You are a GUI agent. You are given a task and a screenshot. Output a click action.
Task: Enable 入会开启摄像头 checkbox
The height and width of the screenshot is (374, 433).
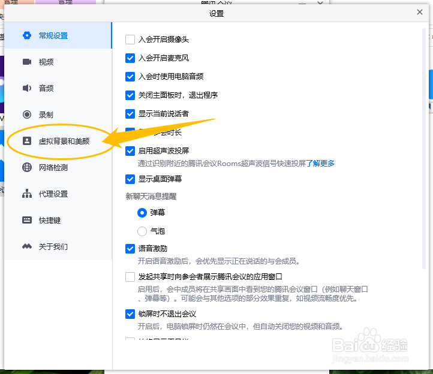130,40
